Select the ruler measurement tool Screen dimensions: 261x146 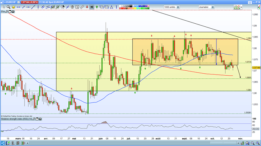pyautogui.click(x=82, y=7)
